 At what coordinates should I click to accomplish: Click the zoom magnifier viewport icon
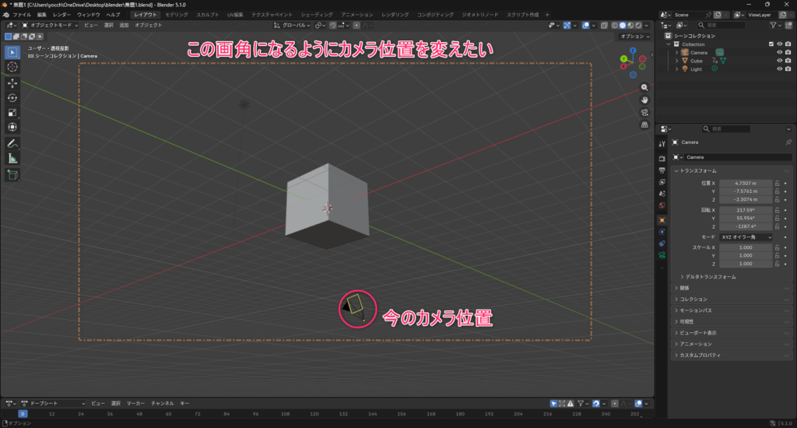(644, 88)
